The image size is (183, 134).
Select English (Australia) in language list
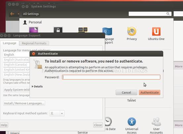pyautogui.click(x=16, y=60)
